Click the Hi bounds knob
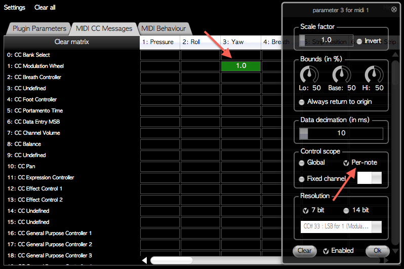Image resolution: width=404 pixels, height=269 pixels. 374,74
